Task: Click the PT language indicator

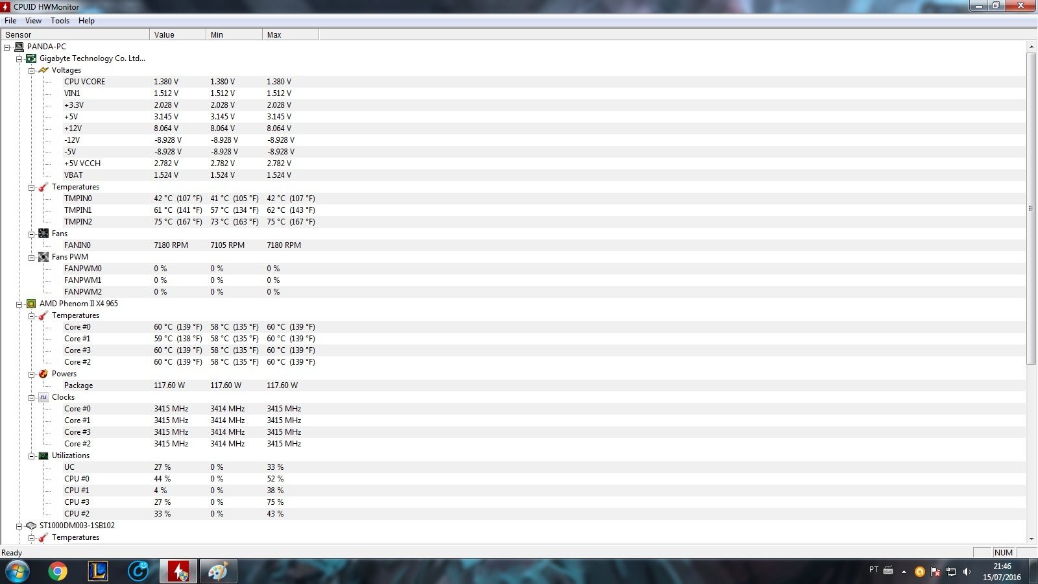Action: point(874,570)
